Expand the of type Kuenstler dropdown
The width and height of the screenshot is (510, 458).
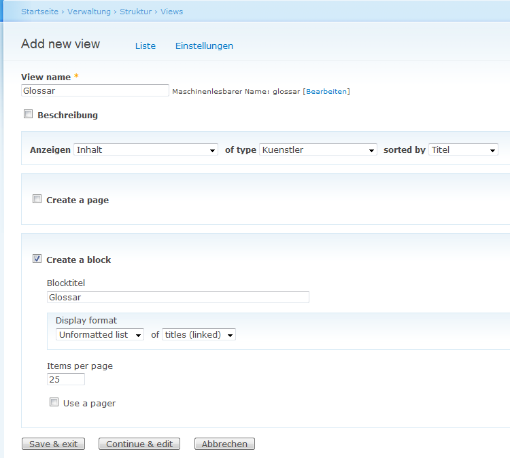318,149
